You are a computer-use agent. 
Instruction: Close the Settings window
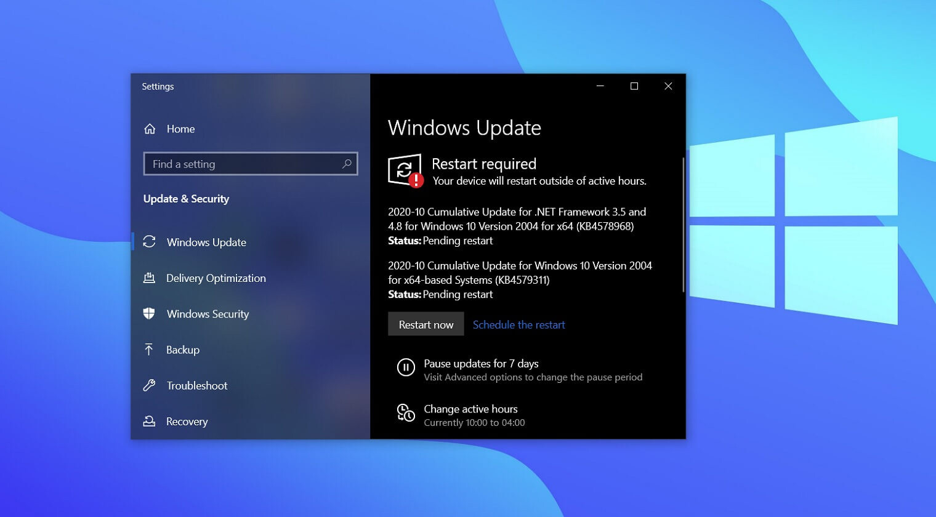[668, 86]
